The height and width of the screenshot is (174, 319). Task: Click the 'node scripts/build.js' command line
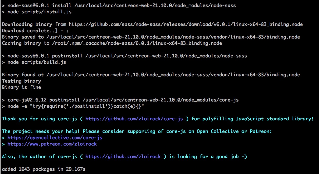click(x=34, y=62)
